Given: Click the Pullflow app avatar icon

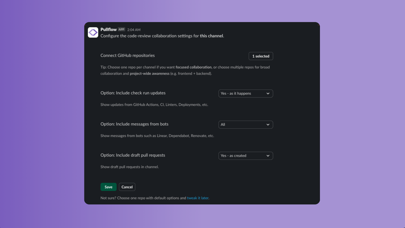Looking at the screenshot, I should click(x=93, y=32).
